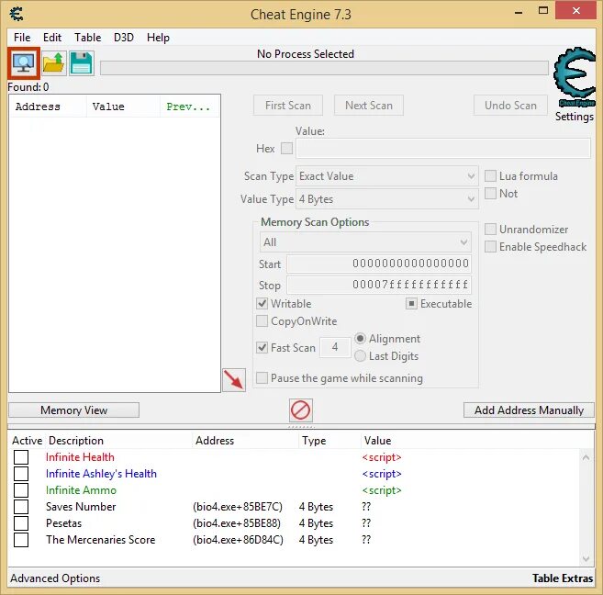Click the red arrow add-to-list icon
The image size is (603, 595).
point(234,380)
